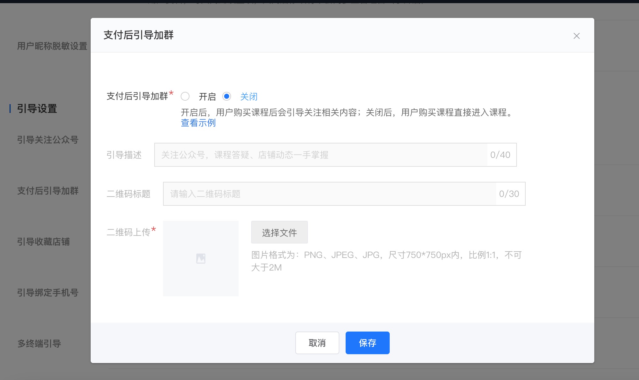Click the 支付后引导加群 dialog title
Image resolution: width=639 pixels, height=380 pixels.
point(139,35)
